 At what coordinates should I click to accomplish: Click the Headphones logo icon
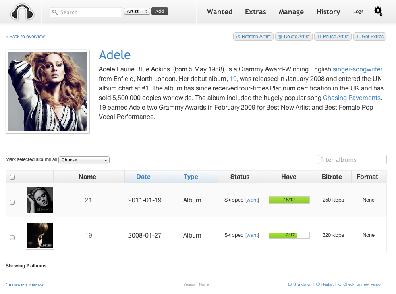click(22, 12)
